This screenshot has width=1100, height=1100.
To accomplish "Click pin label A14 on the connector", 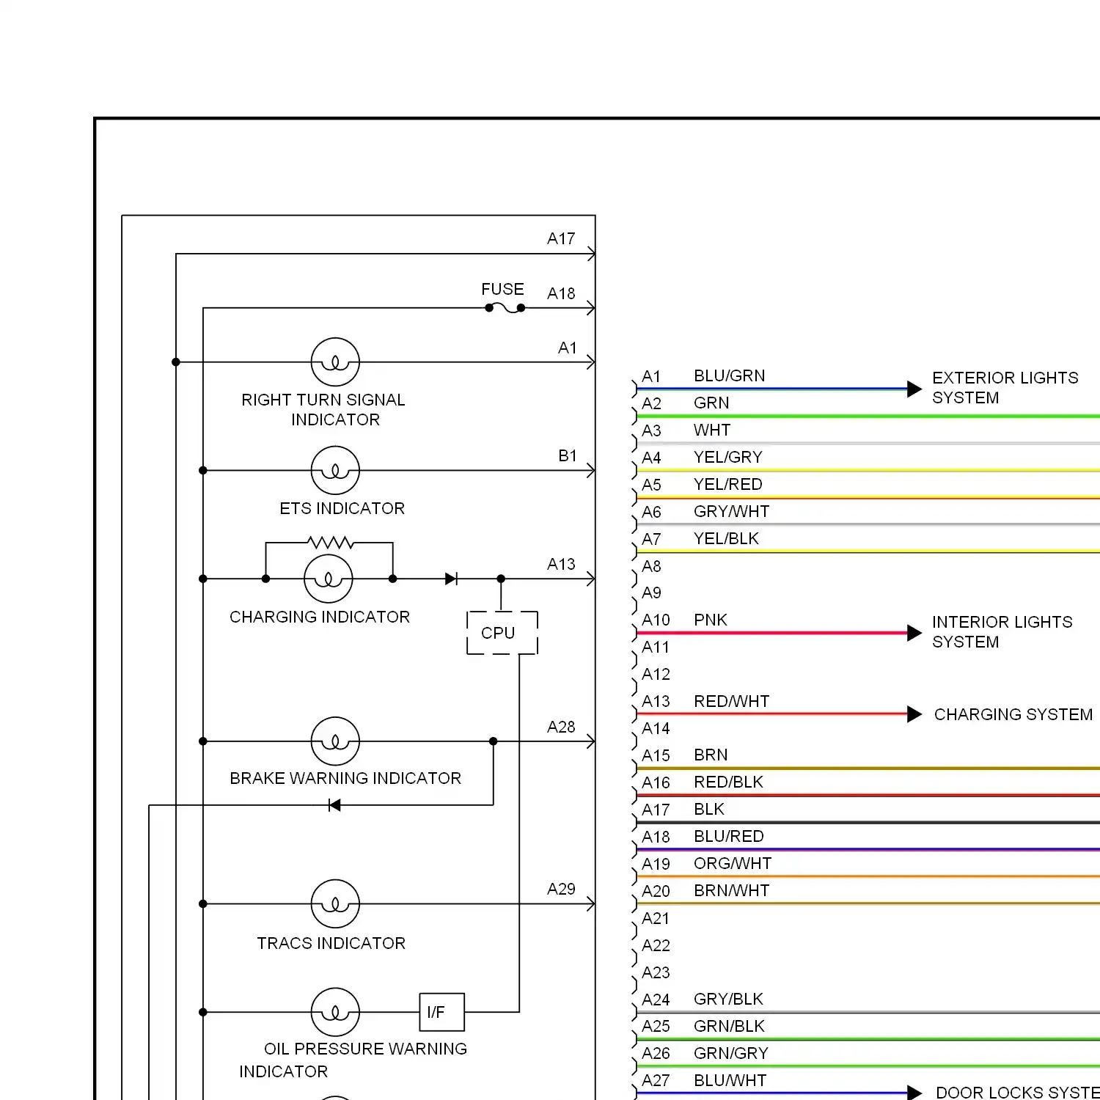I will tap(656, 728).
